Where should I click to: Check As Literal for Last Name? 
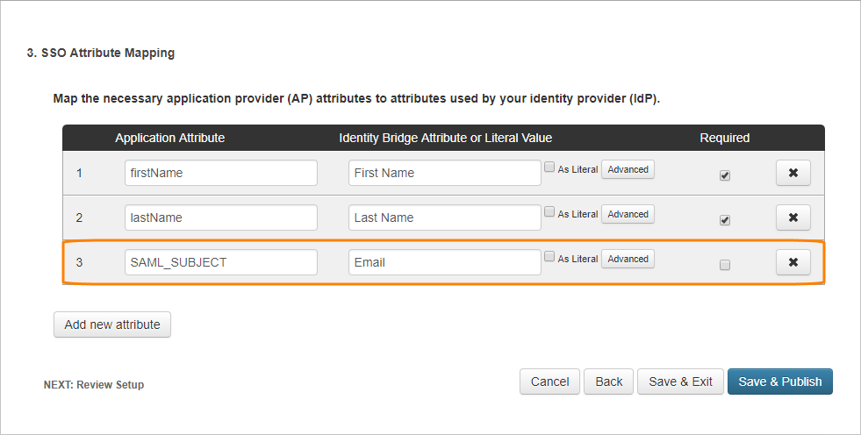pos(549,212)
